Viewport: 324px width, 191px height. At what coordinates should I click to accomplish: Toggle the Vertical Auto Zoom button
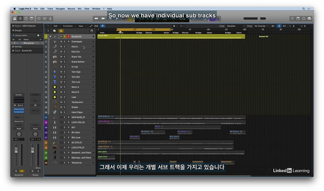pos(279,26)
